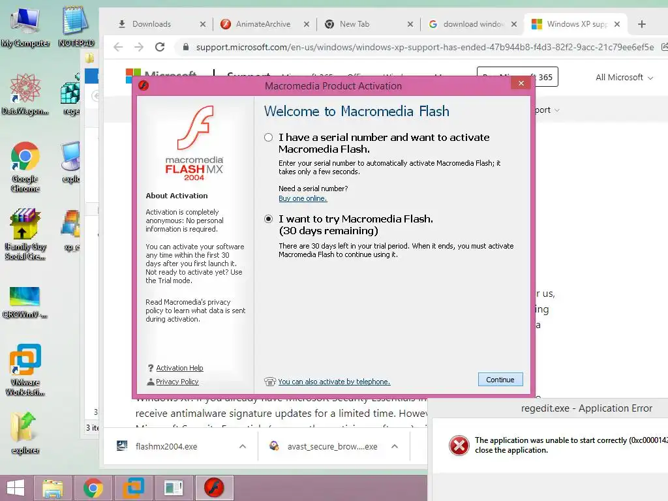Select the serial number activation radio button
Viewport: 668px width, 501px height.
tap(268, 138)
